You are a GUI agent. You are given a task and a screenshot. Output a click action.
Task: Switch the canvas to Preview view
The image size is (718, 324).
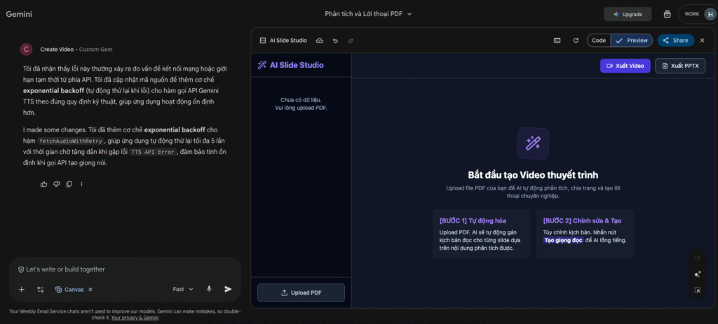point(632,41)
